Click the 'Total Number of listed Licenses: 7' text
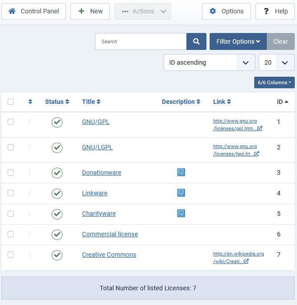This screenshot has width=297, height=305. coord(148,288)
